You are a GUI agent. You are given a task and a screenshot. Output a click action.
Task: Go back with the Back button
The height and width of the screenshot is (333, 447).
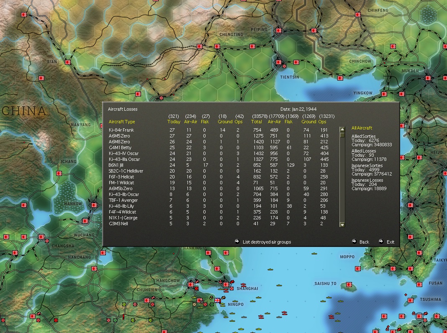coord(361,241)
